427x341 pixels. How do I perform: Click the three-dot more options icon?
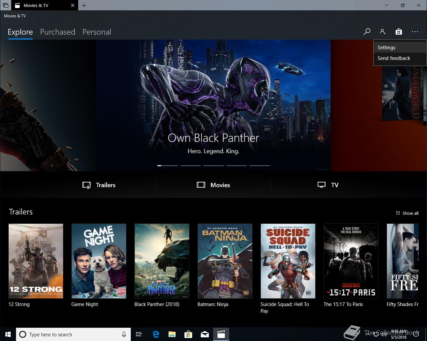point(415,32)
